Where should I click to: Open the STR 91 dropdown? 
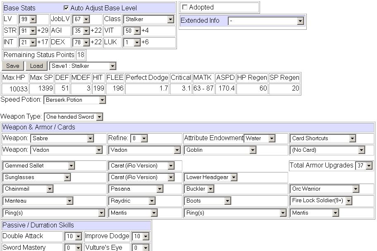(28, 31)
